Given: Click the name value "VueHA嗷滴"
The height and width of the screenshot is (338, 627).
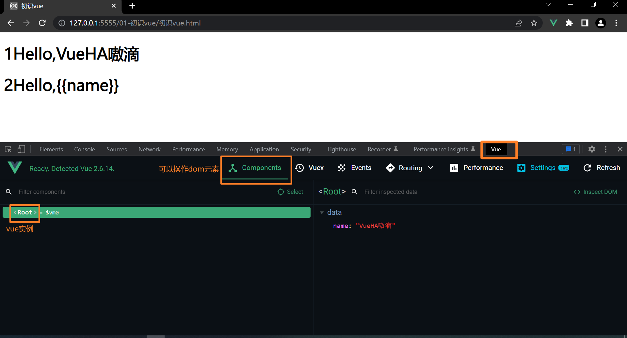Looking at the screenshot, I should [x=376, y=226].
